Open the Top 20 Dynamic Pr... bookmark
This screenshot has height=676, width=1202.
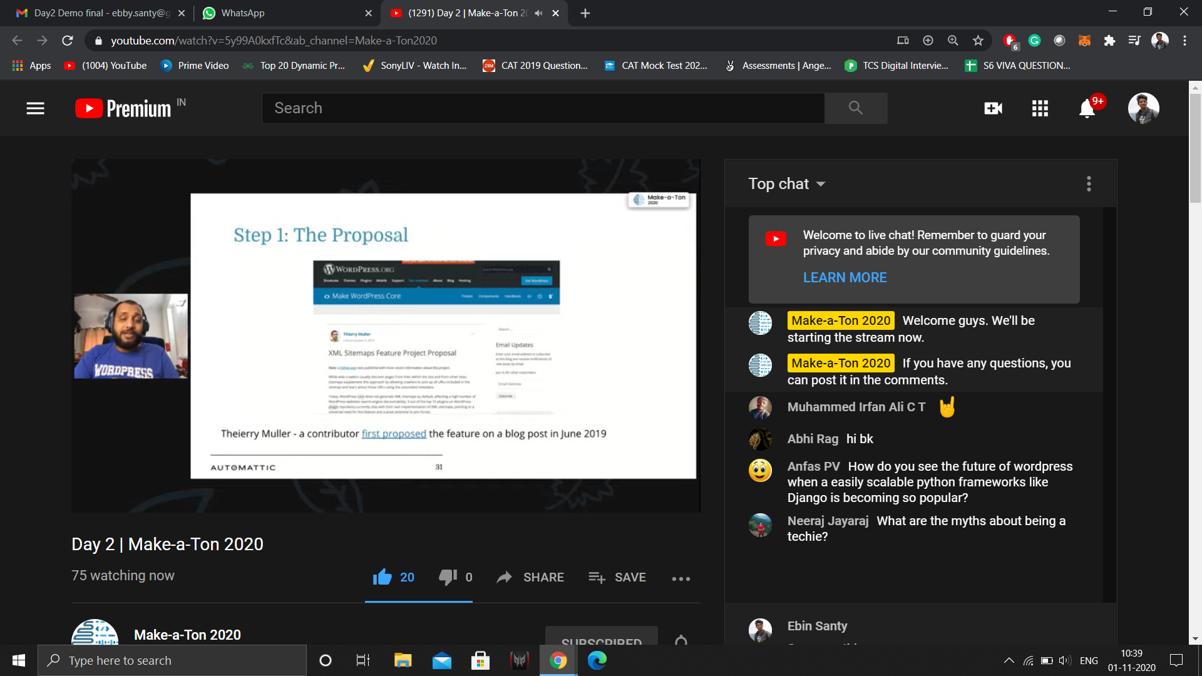pyautogui.click(x=294, y=66)
